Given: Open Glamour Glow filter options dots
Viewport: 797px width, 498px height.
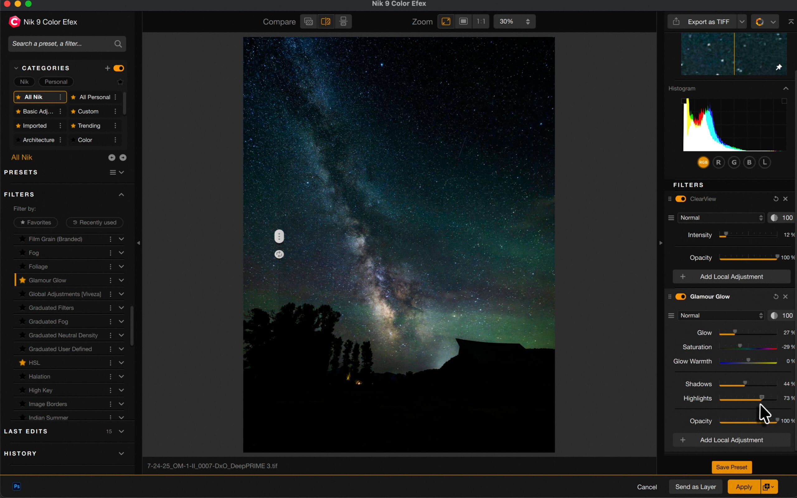Looking at the screenshot, I should [110, 280].
